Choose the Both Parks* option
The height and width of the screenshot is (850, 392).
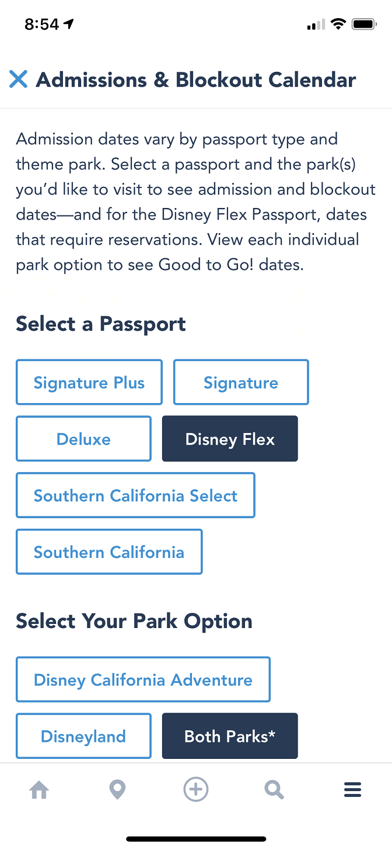tap(230, 736)
